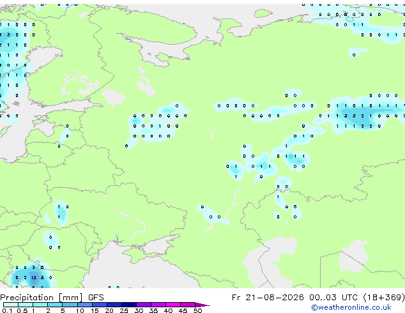Screen dimensions: 405x313
Task: Click the "30" legend scale label
Action: pos(139,310)
